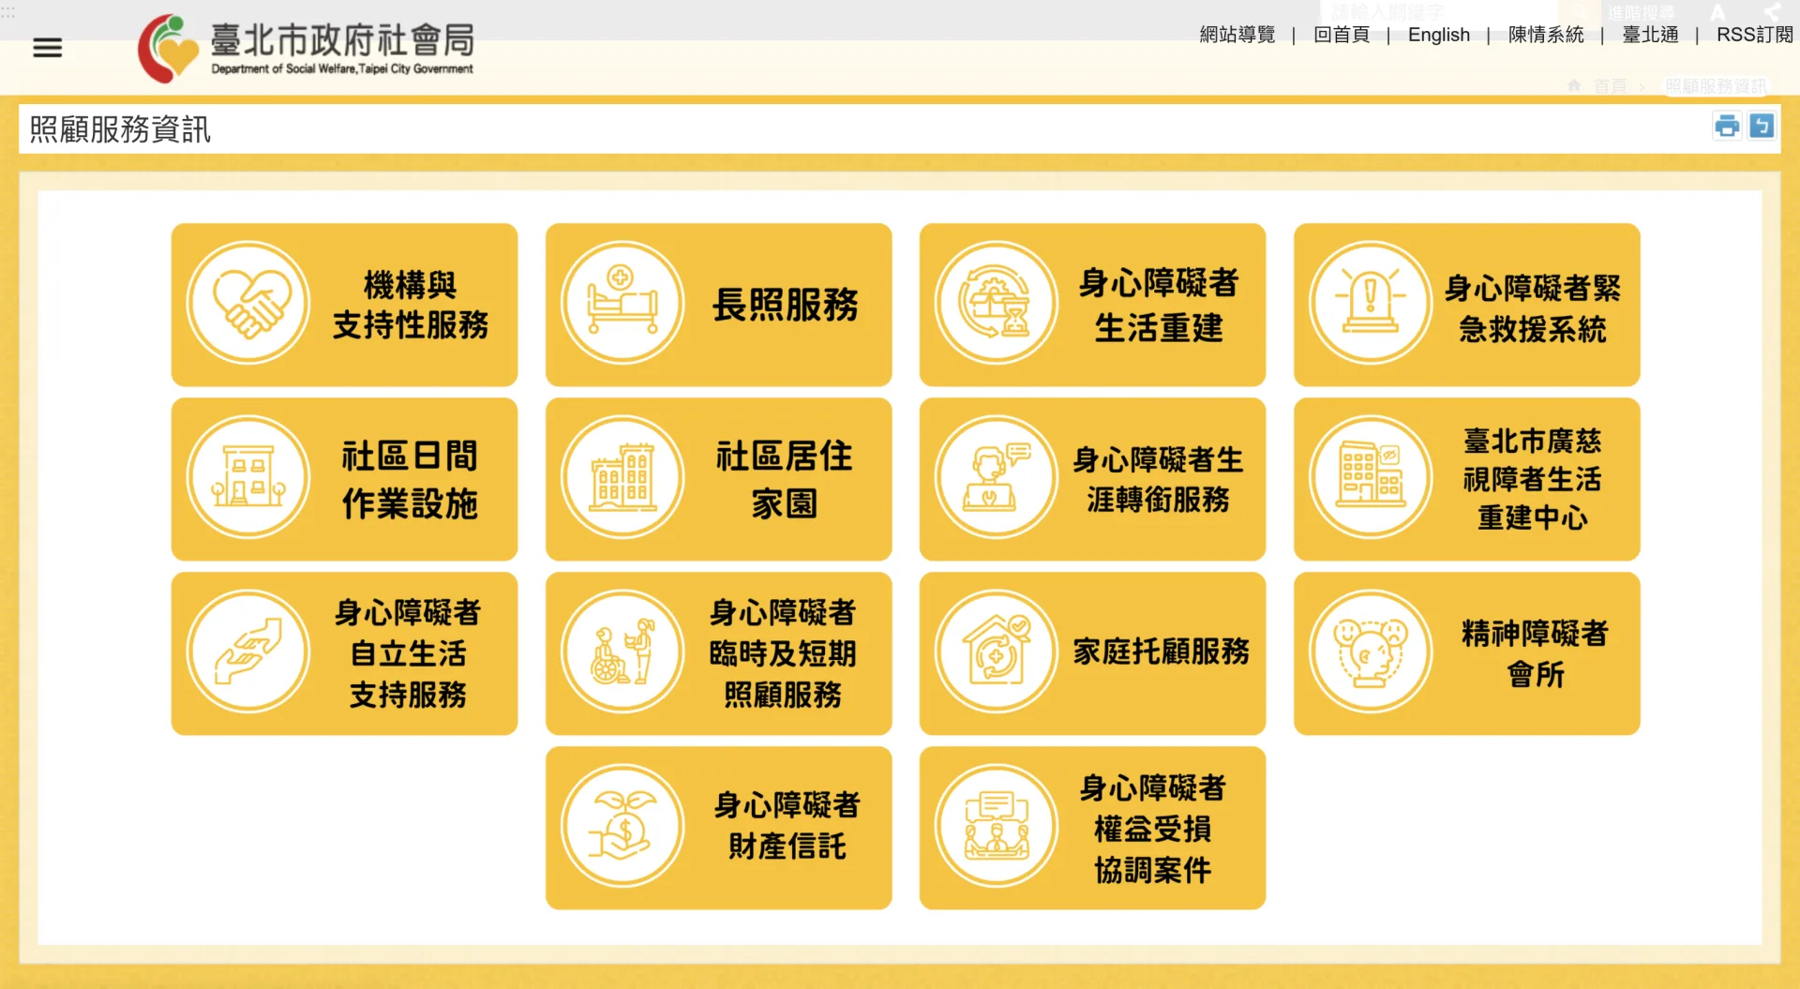Image resolution: width=1800 pixels, height=989 pixels.
Task: Open the 身心障礙者權益受損協調案件 tile
Action: tap(1092, 828)
